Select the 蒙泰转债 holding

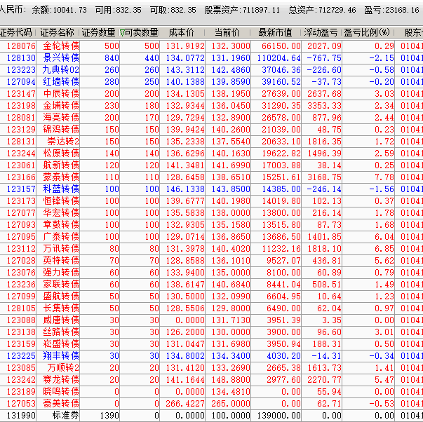pyautogui.click(x=61, y=177)
